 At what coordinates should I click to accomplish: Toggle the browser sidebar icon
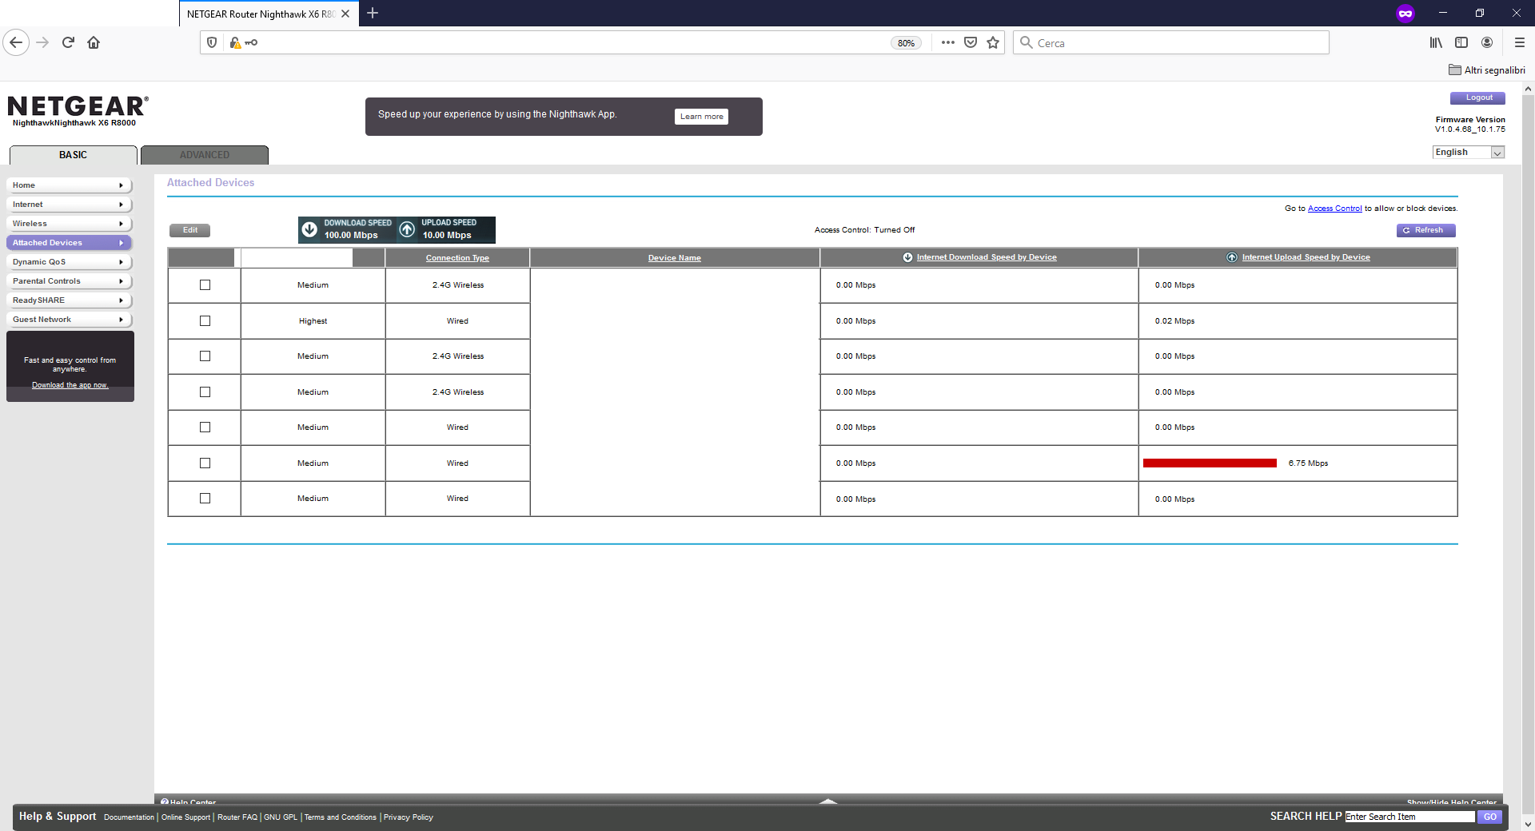coord(1461,42)
